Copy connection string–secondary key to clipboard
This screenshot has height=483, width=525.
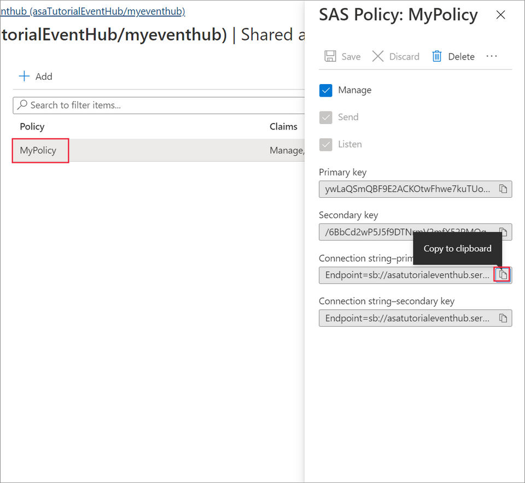pyautogui.click(x=503, y=318)
